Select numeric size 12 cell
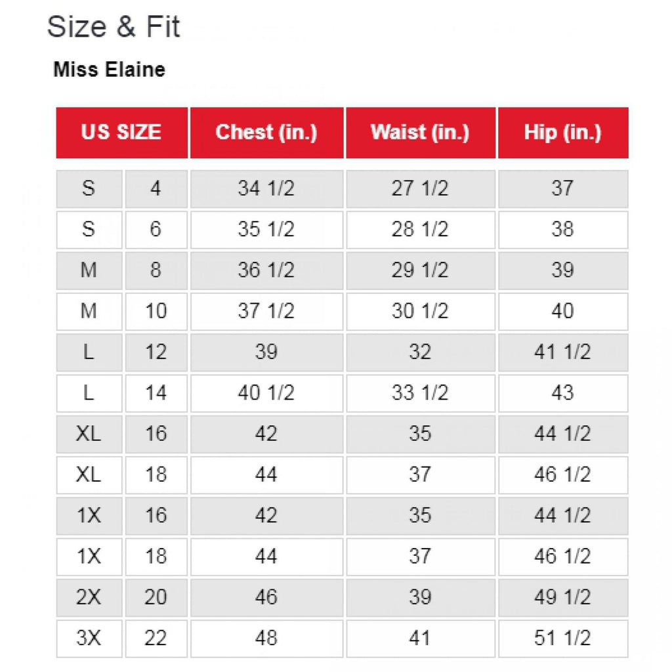This screenshot has width=672, height=672. (156, 352)
